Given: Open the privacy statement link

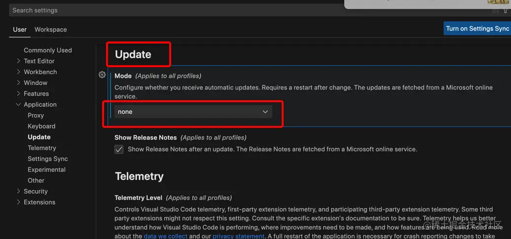Looking at the screenshot, I should click(238, 236).
